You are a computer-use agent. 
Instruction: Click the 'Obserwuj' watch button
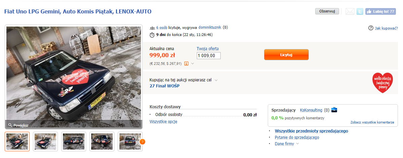click(x=327, y=11)
